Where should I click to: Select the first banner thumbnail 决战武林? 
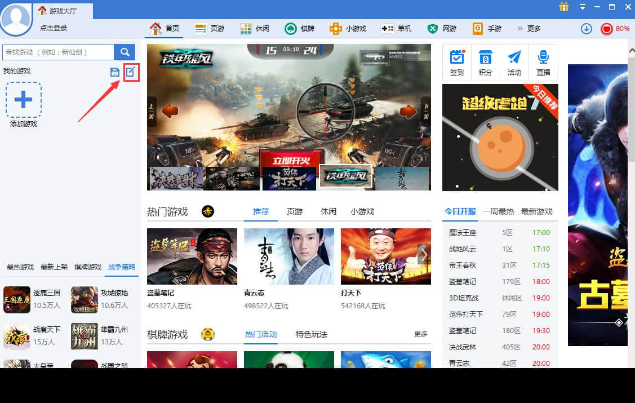tap(176, 179)
